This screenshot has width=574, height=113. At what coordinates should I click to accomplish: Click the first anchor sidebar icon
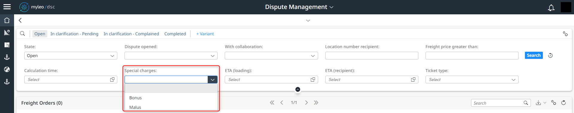[x=7, y=57]
